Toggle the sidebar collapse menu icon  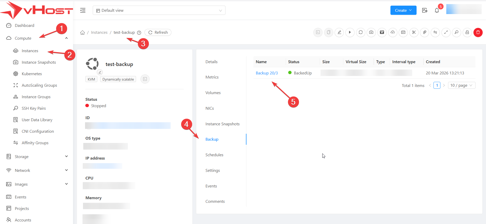tap(83, 10)
